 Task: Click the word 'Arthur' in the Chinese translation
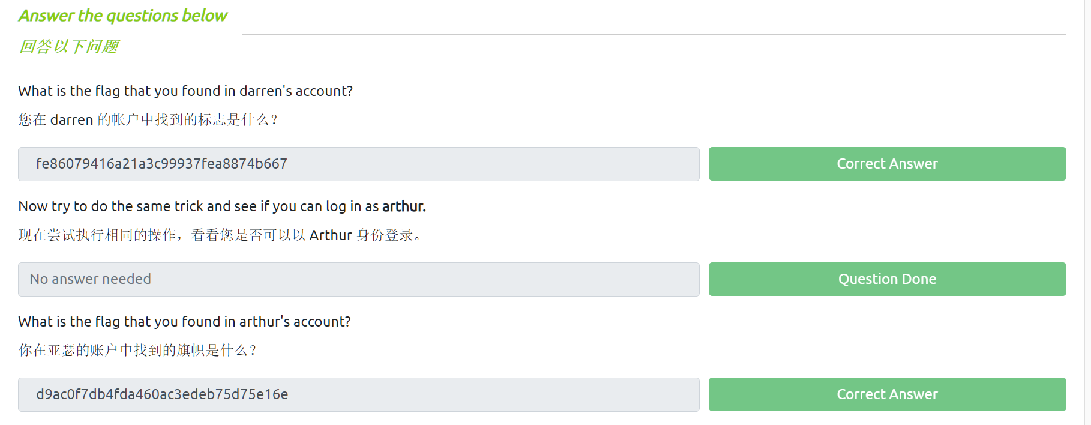click(331, 235)
